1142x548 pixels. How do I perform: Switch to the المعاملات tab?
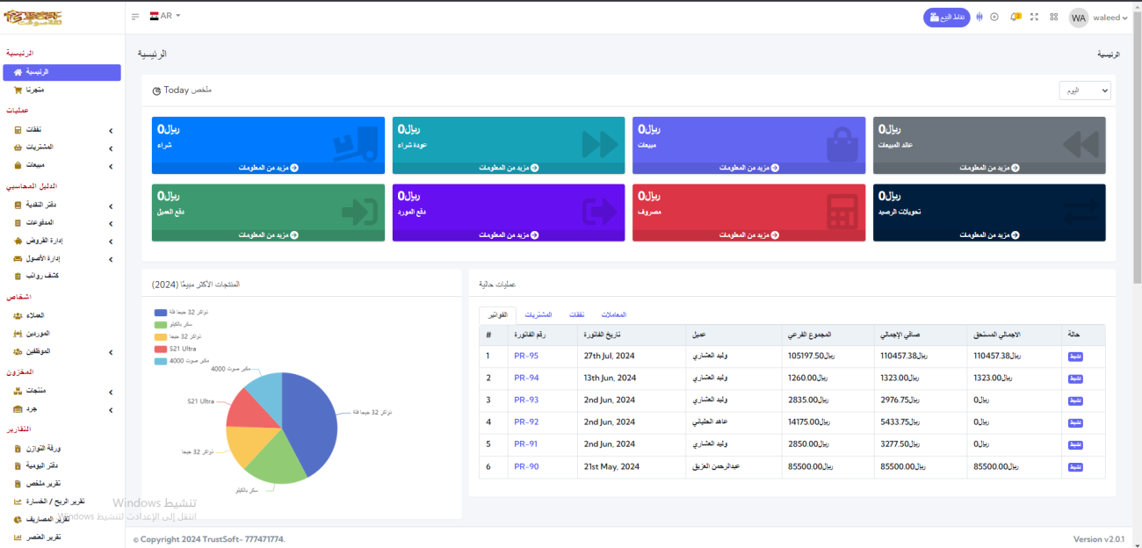coord(613,314)
